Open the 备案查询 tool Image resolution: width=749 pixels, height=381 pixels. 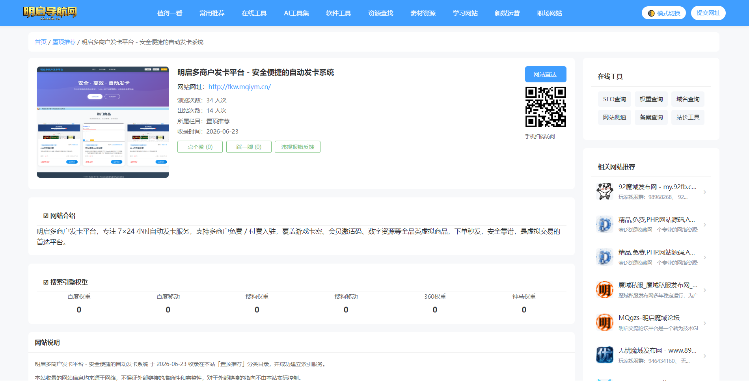(651, 117)
